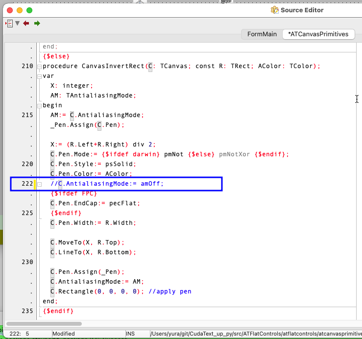This screenshot has height=339, width=362.
Task: Click line number 210 in gutter
Action: 27,66
